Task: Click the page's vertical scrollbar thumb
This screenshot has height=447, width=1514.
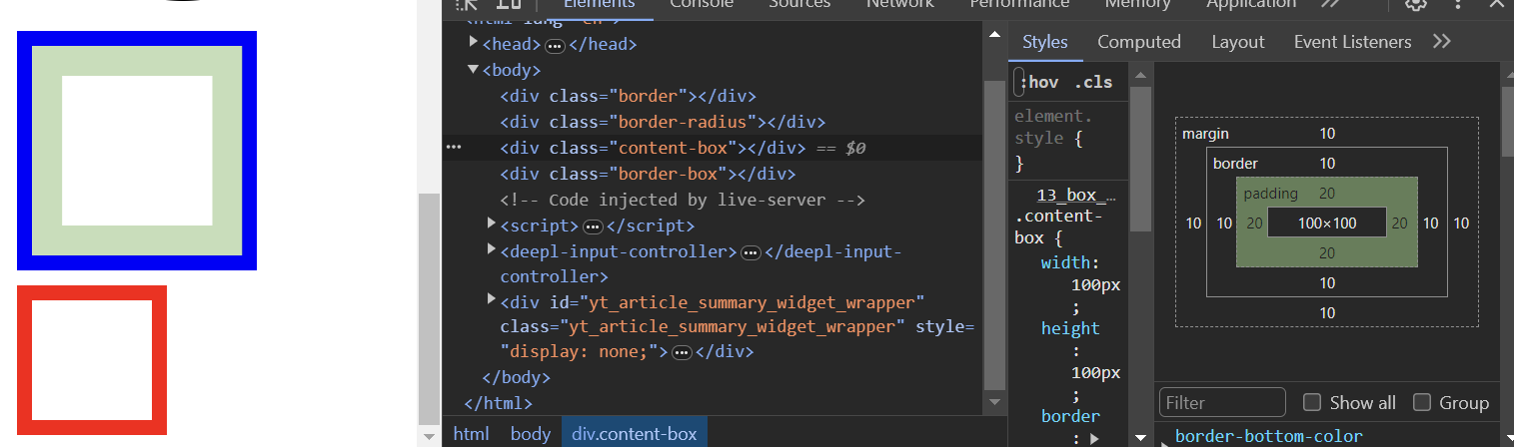Action: click(x=429, y=309)
